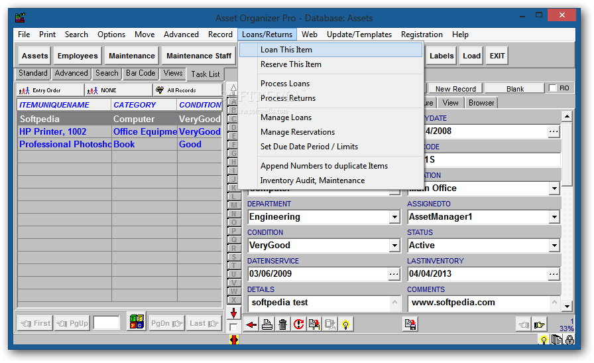Screen dimensions: 594x363
Task: Click the status bar padlock icon
Action: tap(569, 340)
